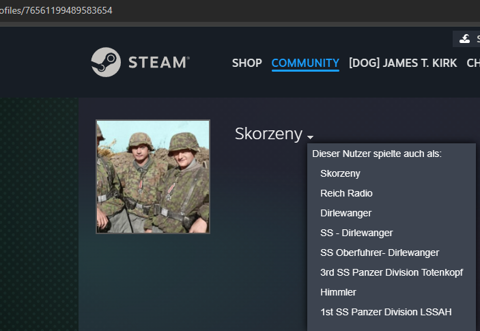Open the [DOG] JAMES T. KIRK menu

pyautogui.click(x=403, y=63)
